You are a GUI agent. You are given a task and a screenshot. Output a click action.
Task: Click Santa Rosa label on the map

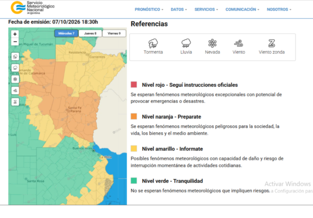point(36,181)
